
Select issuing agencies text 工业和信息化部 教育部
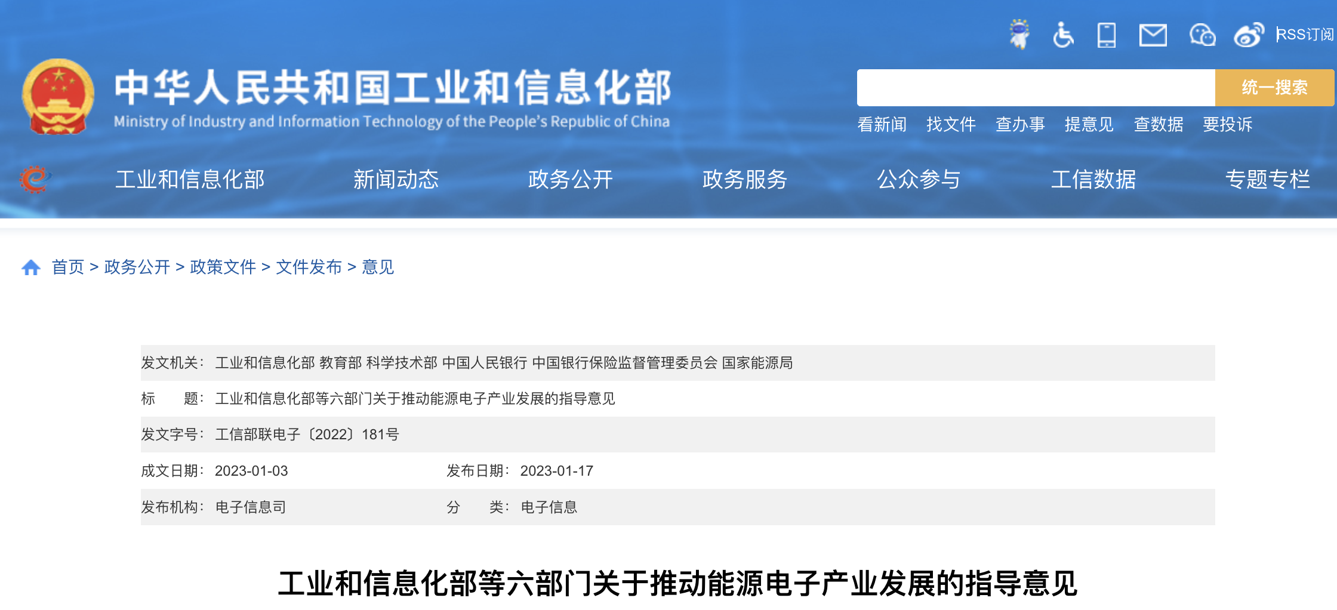288,363
